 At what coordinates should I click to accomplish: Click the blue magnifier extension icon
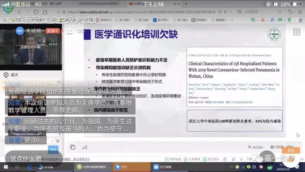pyautogui.click(x=272, y=20)
